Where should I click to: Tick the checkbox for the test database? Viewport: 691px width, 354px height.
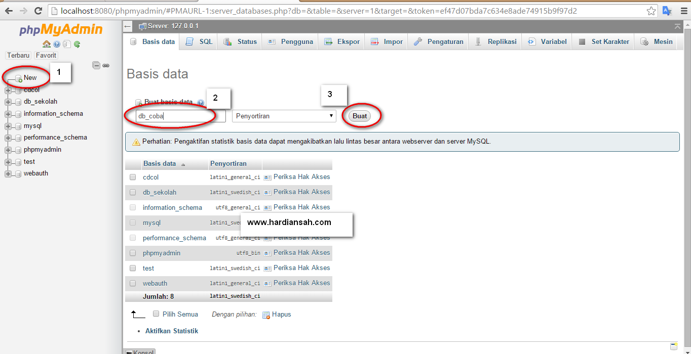[132, 268]
